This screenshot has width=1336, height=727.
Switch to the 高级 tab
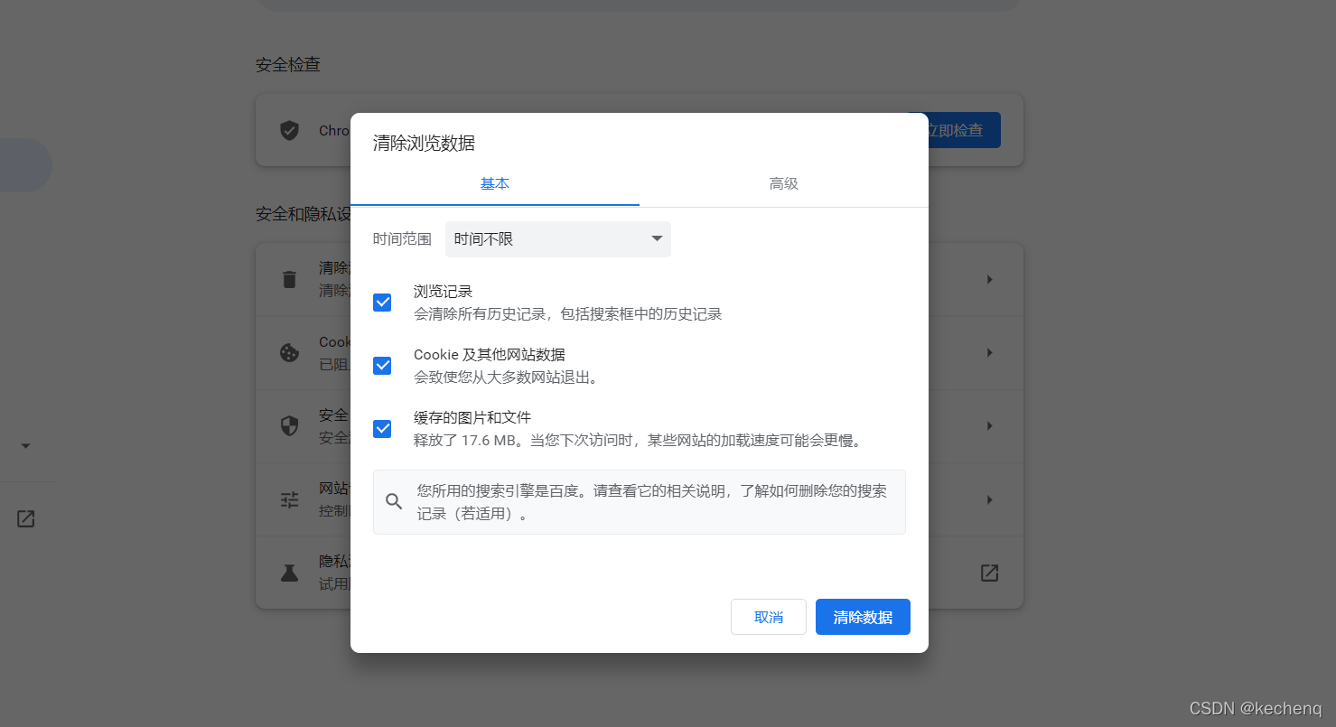pos(783,183)
